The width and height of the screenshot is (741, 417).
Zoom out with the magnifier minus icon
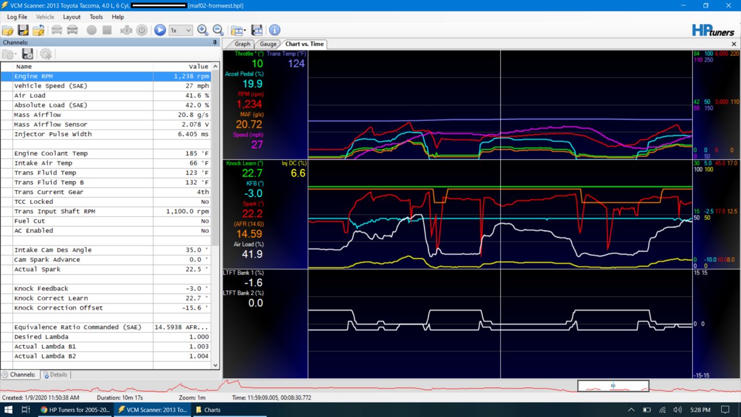tap(218, 30)
